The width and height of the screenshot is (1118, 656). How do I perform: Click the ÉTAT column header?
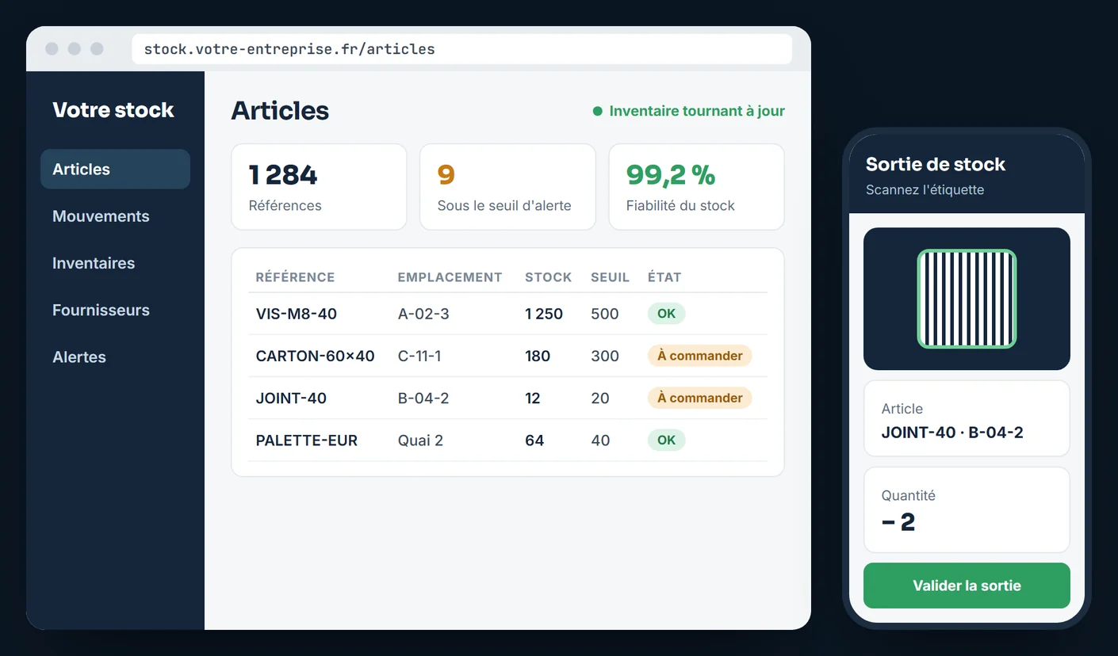tap(664, 277)
